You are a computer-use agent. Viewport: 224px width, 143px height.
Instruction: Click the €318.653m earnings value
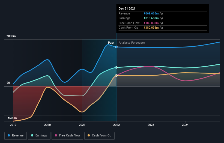(x=151, y=18)
